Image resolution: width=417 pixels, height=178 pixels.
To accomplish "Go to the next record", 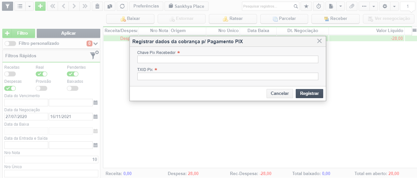I will (74, 6).
